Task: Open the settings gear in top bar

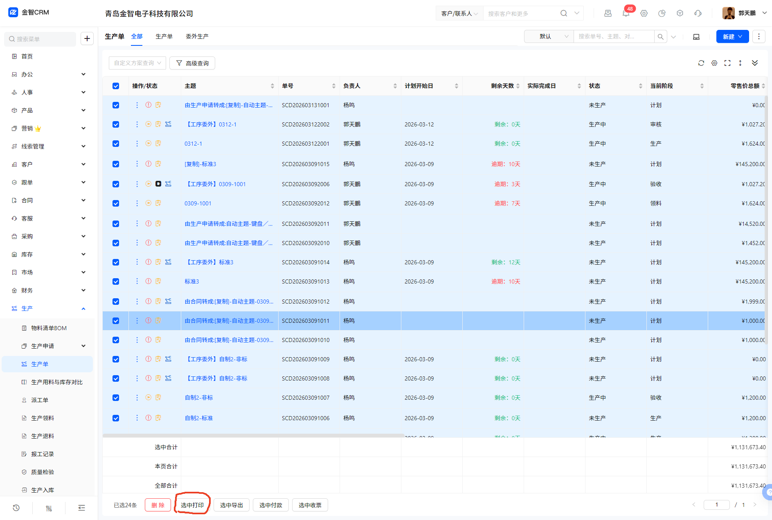Action: [644, 14]
